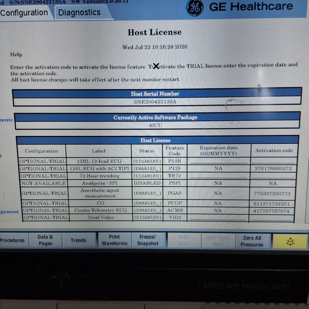Click feature code PCOP

point(175,203)
